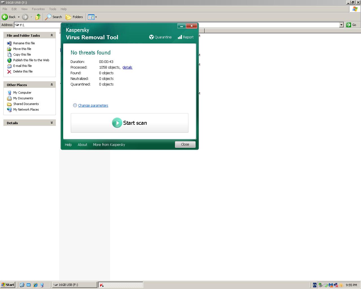361x289 pixels.
Task: Click the Go button next to address bar
Action: [352, 25]
